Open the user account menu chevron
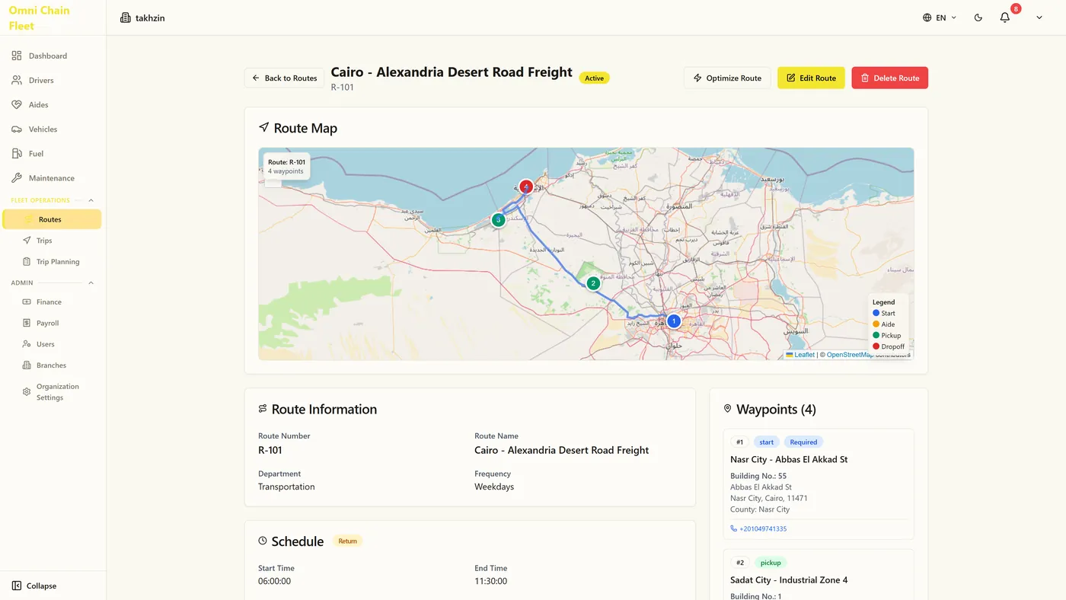Image resolution: width=1066 pixels, height=600 pixels. pos(1039,18)
